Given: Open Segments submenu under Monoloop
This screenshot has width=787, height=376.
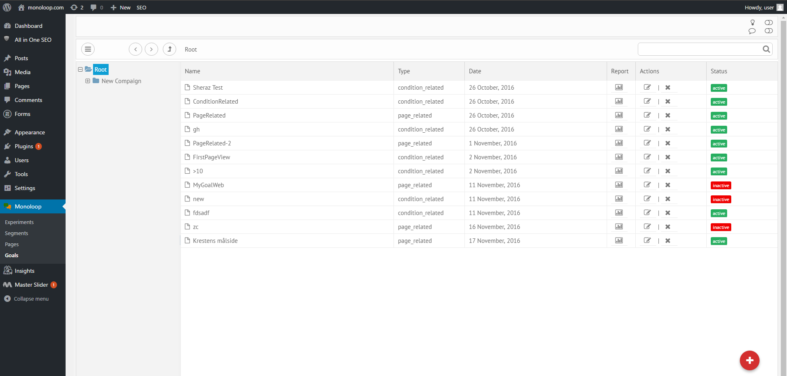Looking at the screenshot, I should click(16, 233).
